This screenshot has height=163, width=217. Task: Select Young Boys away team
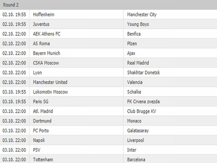click(x=138, y=24)
